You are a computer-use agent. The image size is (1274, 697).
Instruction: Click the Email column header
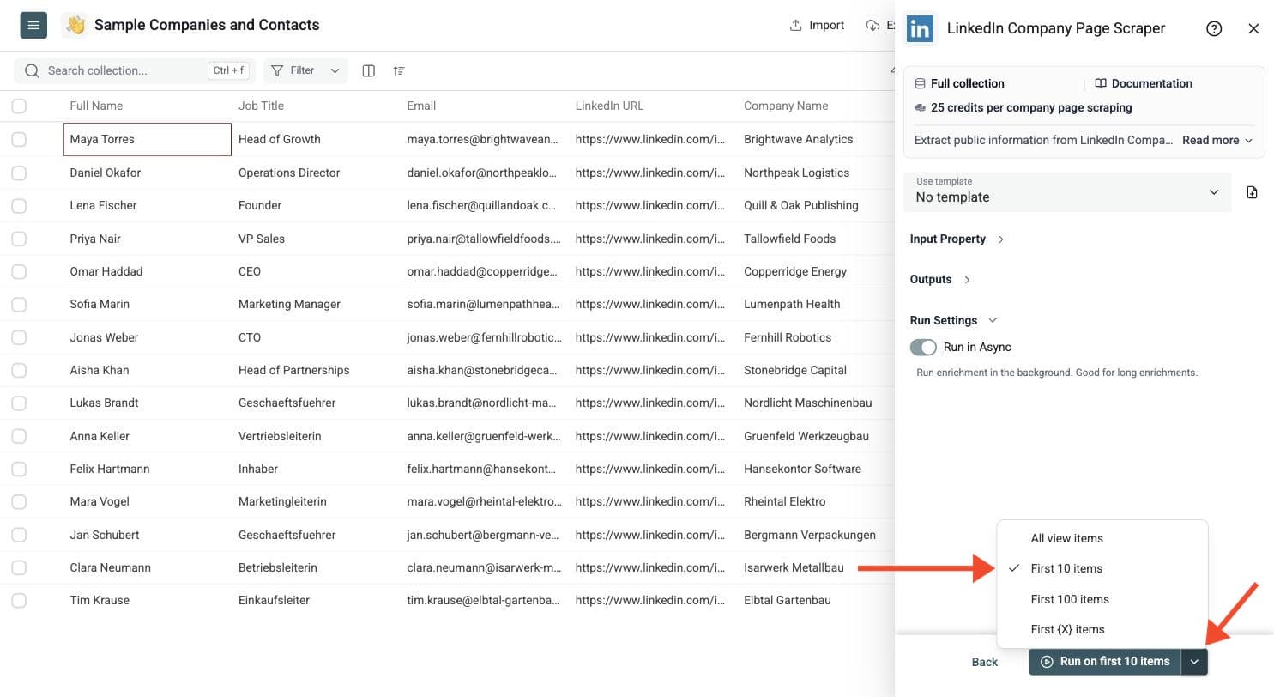tap(421, 106)
